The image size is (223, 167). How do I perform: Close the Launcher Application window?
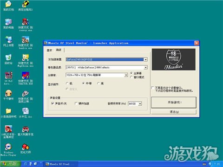[197, 43]
